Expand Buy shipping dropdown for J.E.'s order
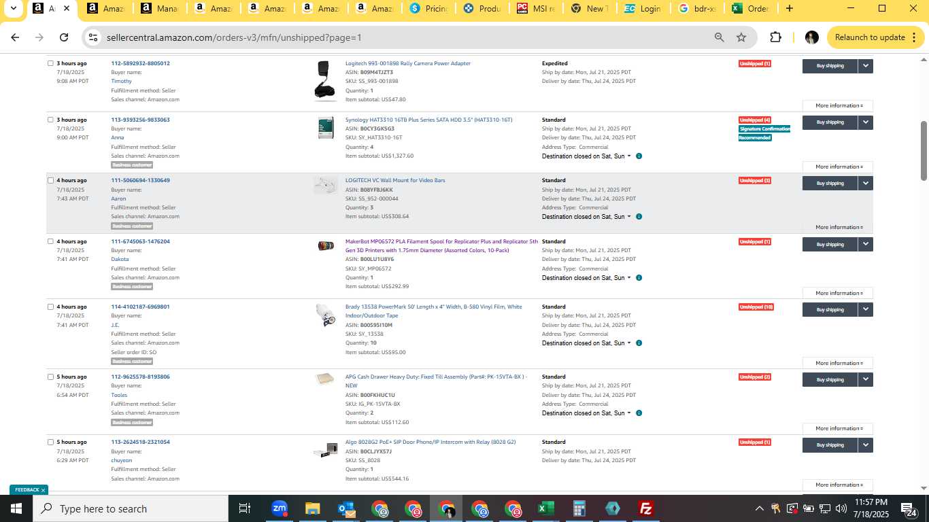Image resolution: width=929 pixels, height=522 pixels. (865, 309)
